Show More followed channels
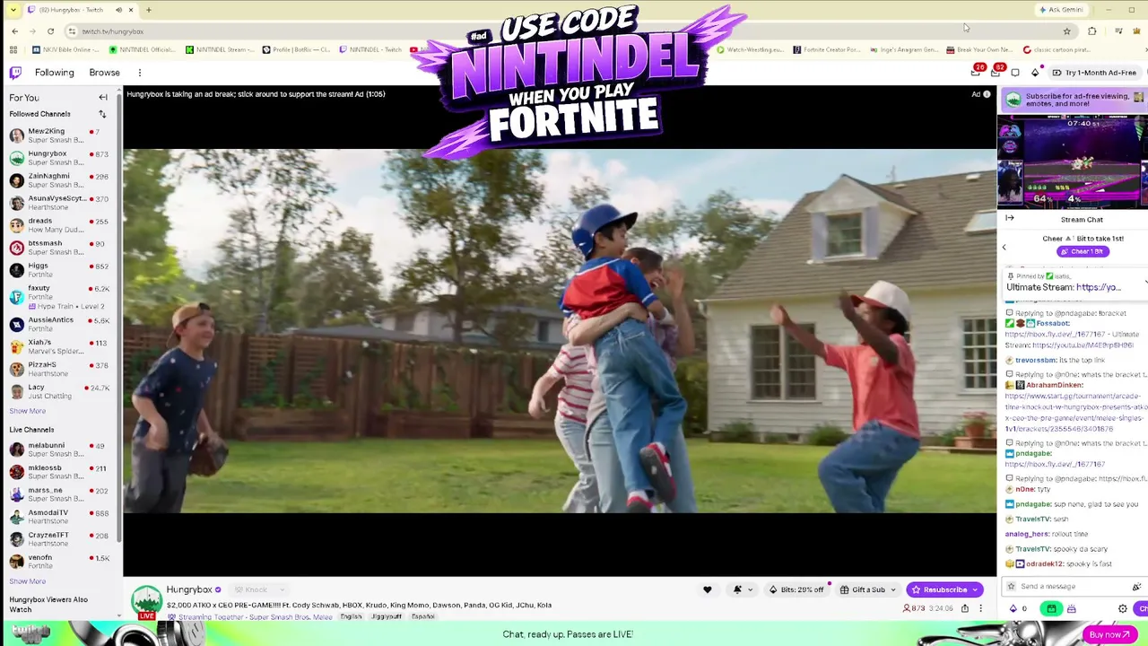The height and width of the screenshot is (646, 1148). point(27,411)
